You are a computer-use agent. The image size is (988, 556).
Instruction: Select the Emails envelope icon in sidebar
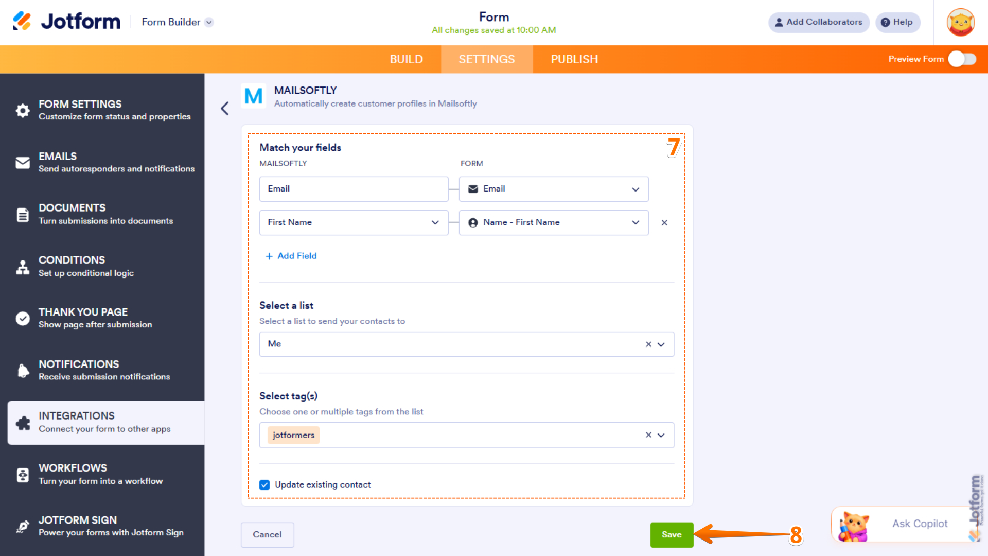[x=23, y=163]
